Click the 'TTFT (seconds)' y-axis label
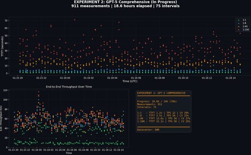This screenshot has height=155, width=251. click(2, 46)
